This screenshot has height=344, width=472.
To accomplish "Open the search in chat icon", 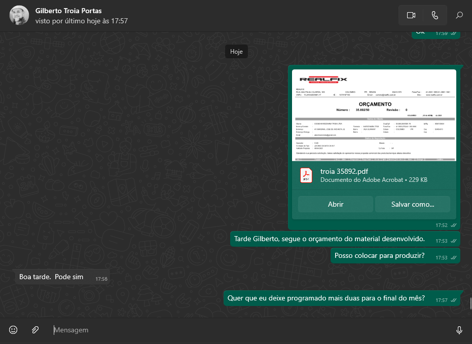I will click(x=459, y=15).
